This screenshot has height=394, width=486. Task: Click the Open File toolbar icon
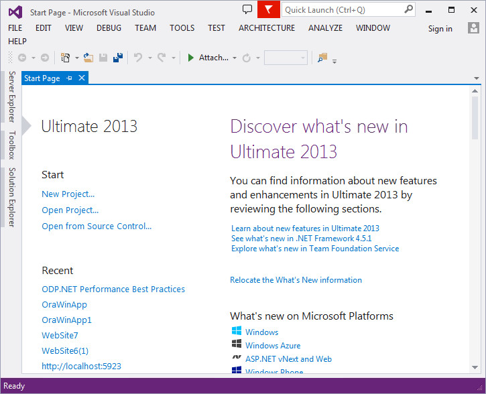pyautogui.click(x=88, y=58)
